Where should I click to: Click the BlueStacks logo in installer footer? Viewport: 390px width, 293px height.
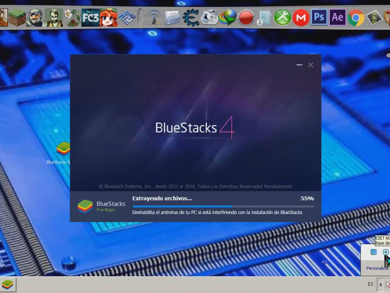tap(101, 206)
